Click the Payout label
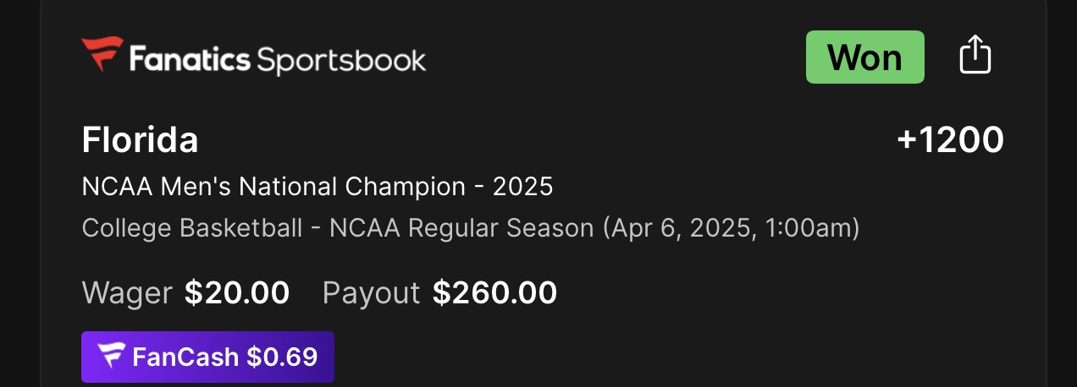This screenshot has height=387, width=1077. pos(371,292)
